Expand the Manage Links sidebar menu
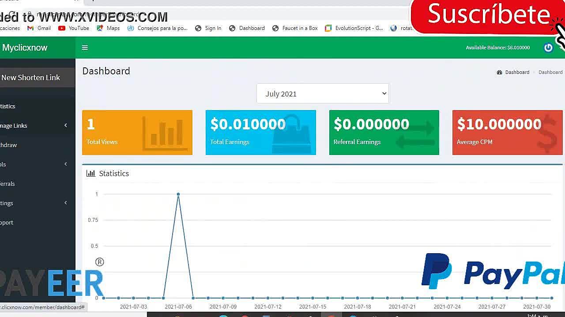The image size is (565, 317). [37, 125]
